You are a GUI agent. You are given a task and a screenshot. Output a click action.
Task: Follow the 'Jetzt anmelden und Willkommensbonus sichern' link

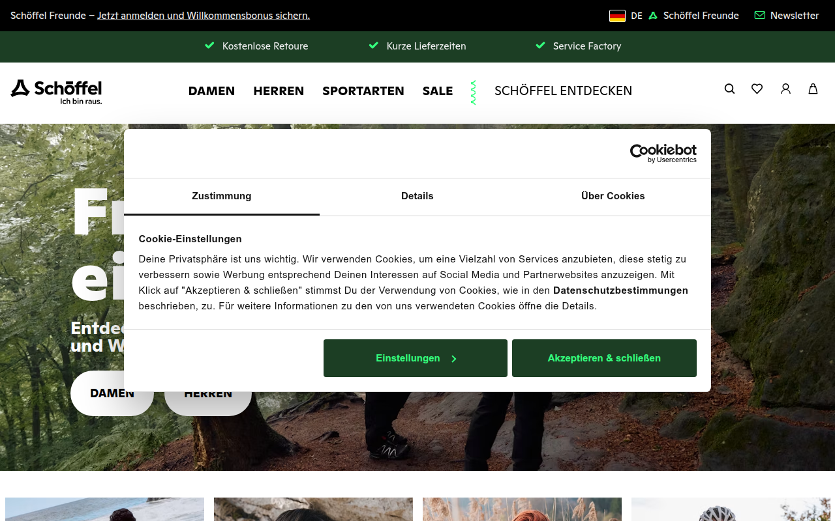[204, 16]
